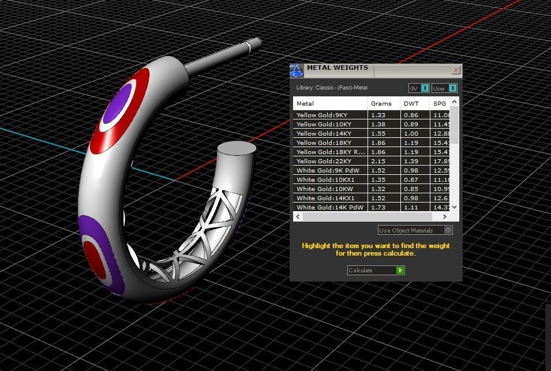Click the Matrix logo icon in Metal Weights title bar

click(x=297, y=70)
